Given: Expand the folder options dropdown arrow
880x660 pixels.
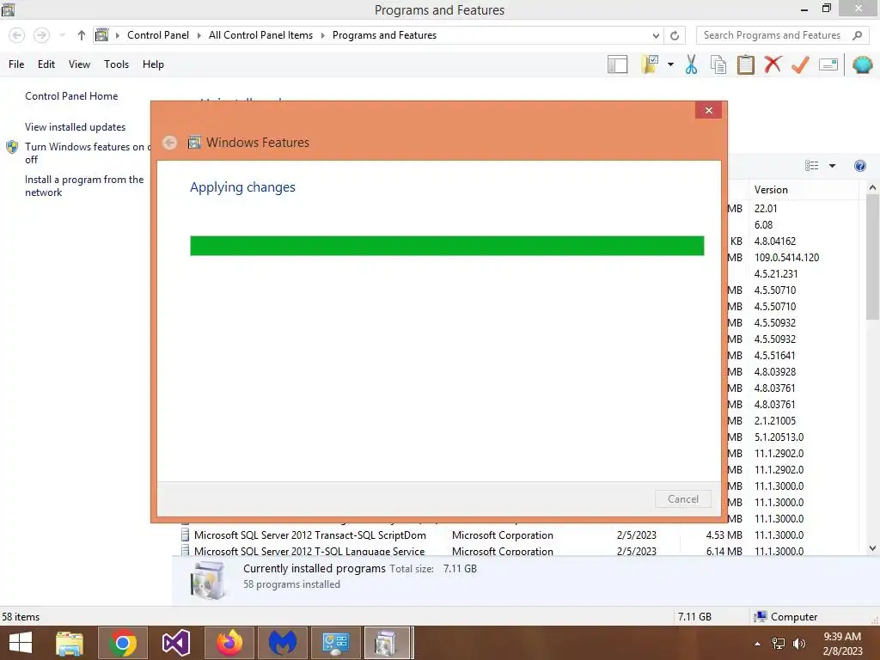Looking at the screenshot, I should click(x=670, y=64).
